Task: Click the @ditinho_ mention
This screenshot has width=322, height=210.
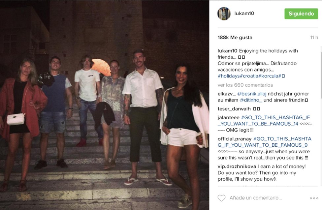Action: tap(251, 100)
